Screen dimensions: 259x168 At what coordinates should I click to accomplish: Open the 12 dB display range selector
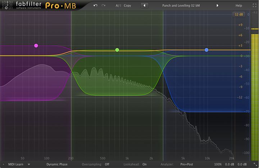(239, 14)
